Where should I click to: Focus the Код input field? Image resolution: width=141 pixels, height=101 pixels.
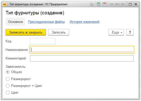click(x=43, y=41)
